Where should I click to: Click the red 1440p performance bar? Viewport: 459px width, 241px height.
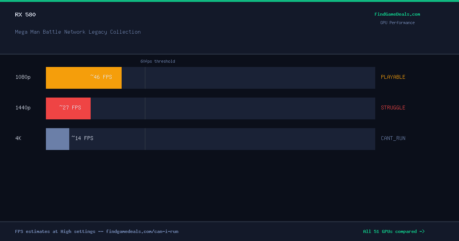68,108
